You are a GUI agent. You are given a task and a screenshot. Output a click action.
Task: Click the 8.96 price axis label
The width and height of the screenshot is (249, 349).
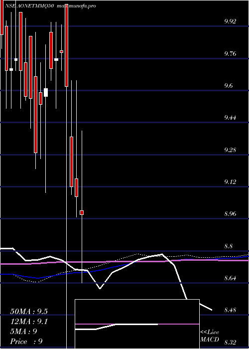(x=230, y=214)
